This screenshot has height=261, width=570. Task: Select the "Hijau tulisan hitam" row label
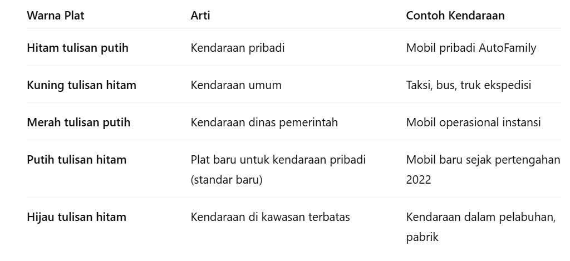(x=77, y=217)
